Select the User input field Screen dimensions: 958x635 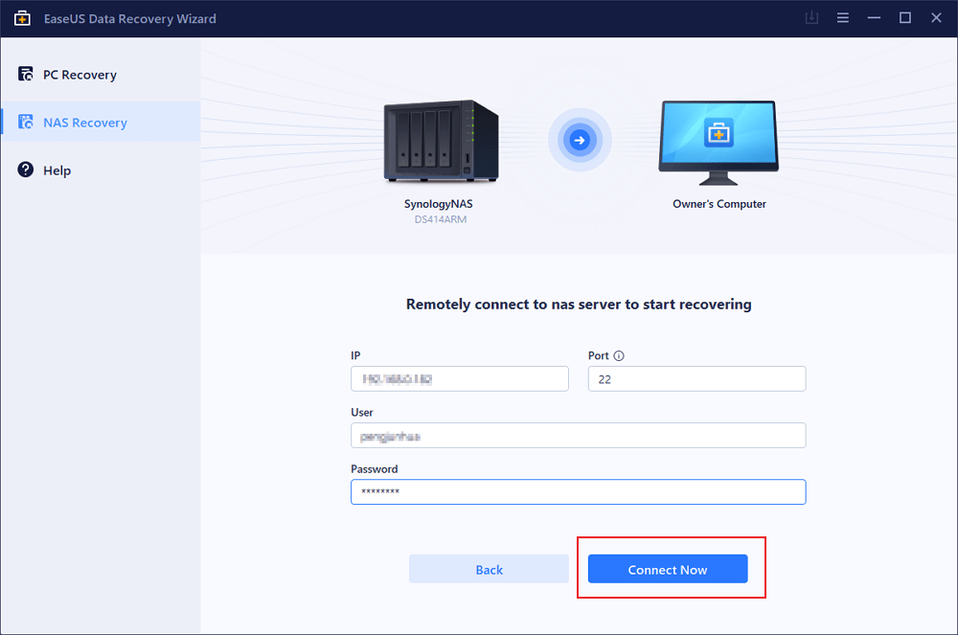click(578, 436)
